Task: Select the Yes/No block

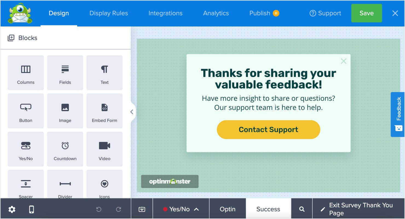Action: tap(25, 149)
